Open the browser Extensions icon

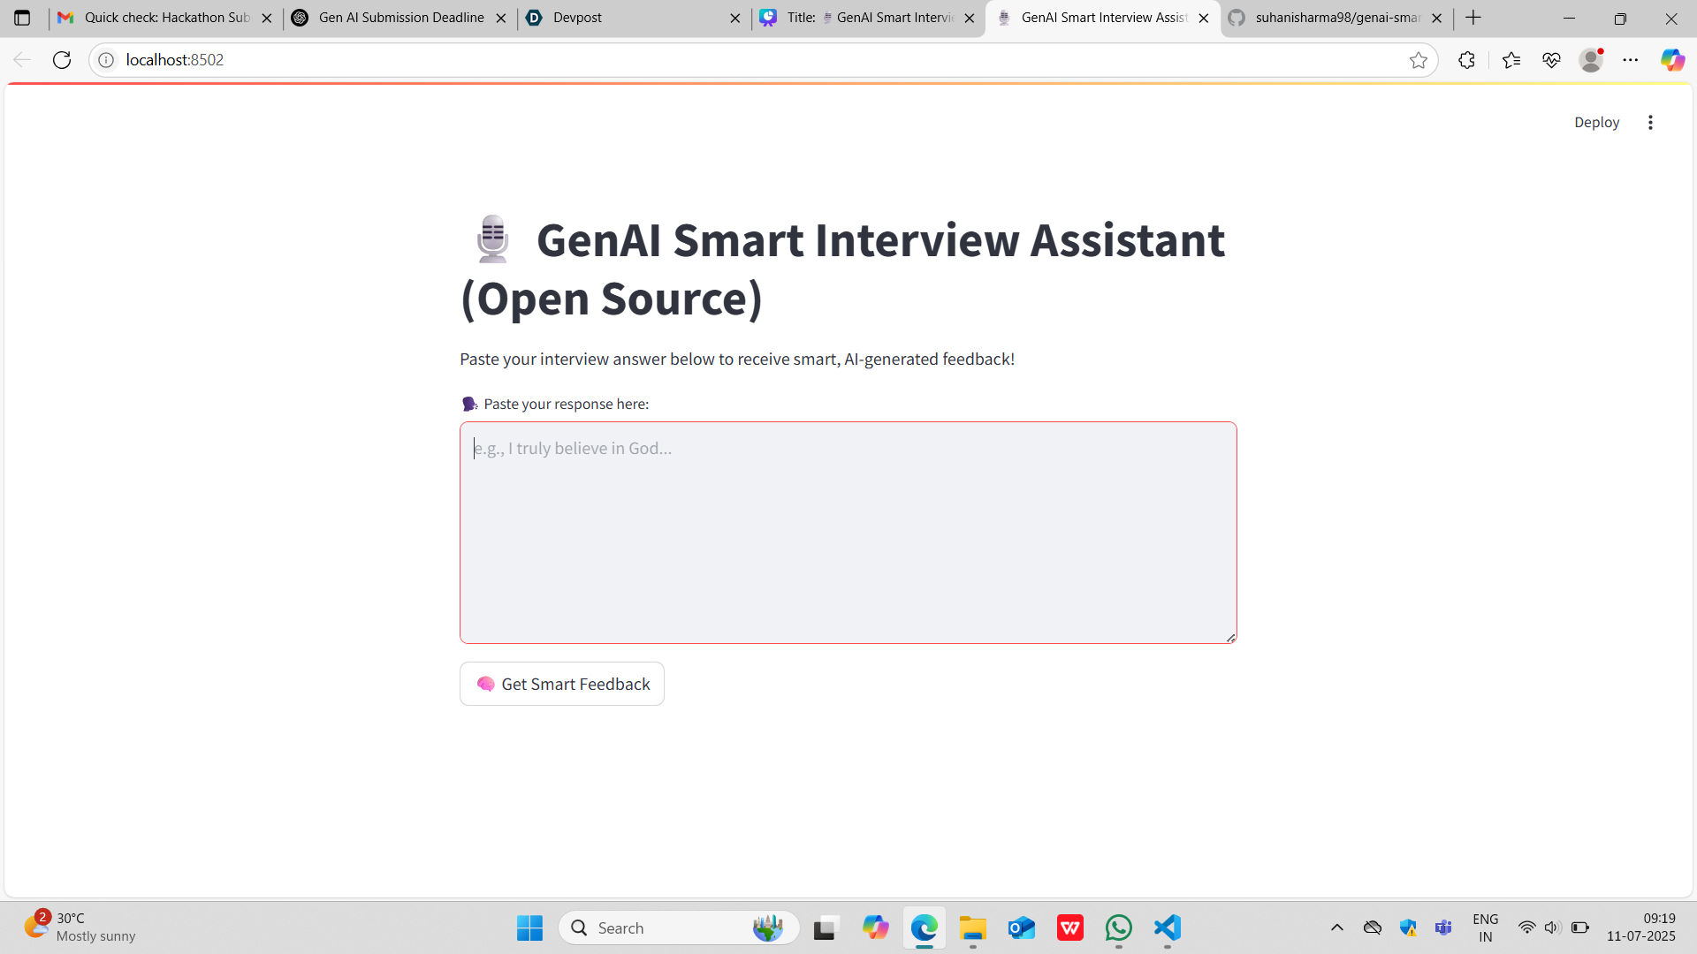tap(1467, 60)
